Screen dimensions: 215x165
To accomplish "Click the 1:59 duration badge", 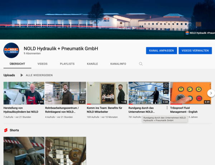I will tap(40, 102).
